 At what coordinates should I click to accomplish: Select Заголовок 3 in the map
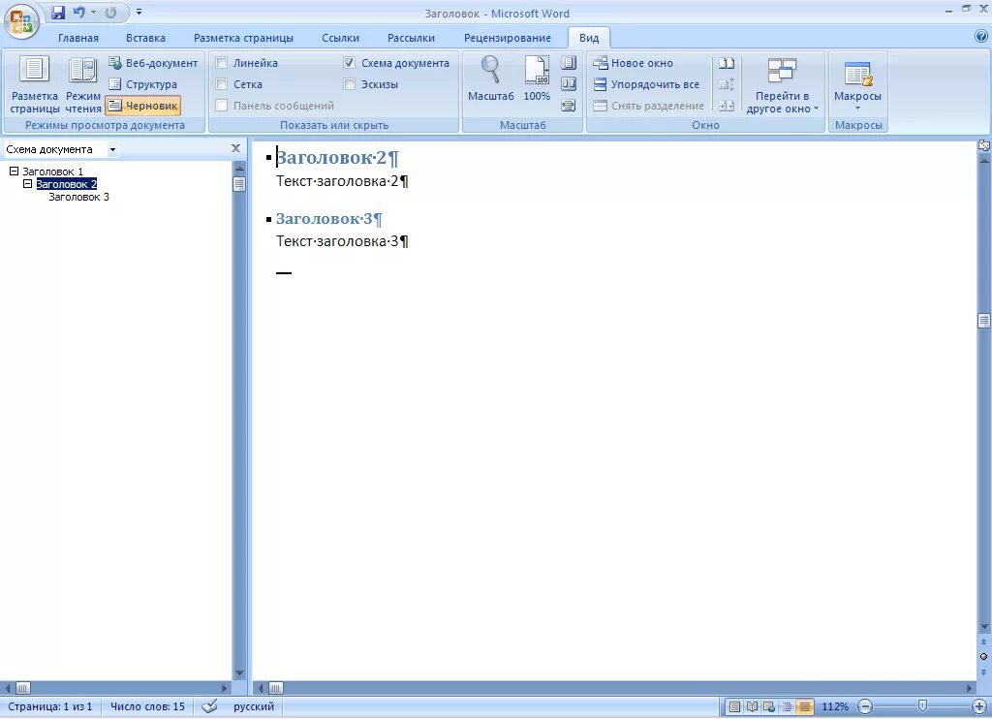79,197
